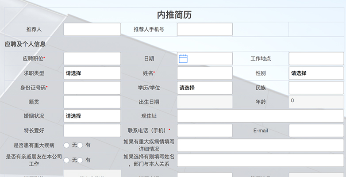Click the E-mail input field
The height and width of the screenshot is (177, 346).
pos(316,131)
